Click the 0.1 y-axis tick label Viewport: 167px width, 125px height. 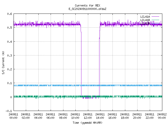(x=9, y=83)
